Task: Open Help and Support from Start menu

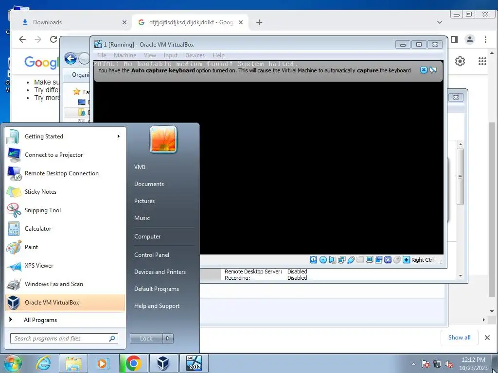Action: 157,306
